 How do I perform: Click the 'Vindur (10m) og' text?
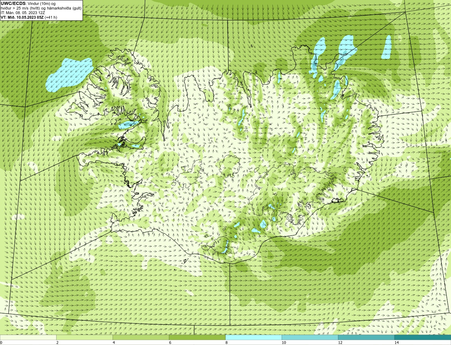(41, 3)
